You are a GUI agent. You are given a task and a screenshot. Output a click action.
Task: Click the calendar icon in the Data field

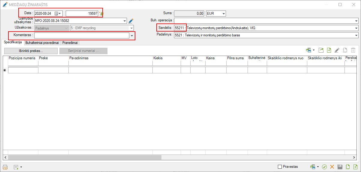[56, 14]
